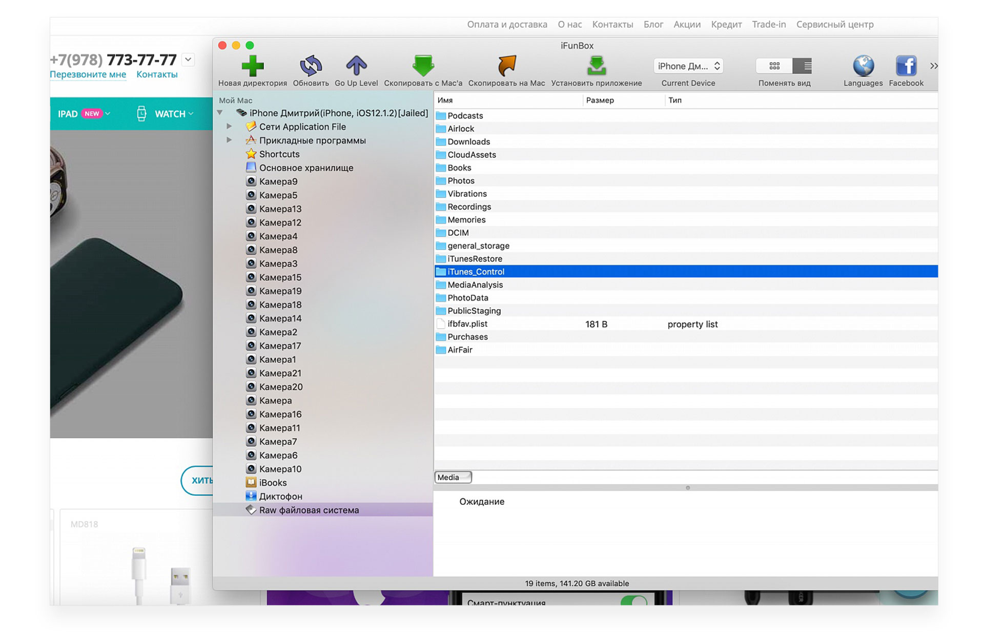
Task: Collapse the iPhone Дмитрий tree node
Action: pos(220,113)
